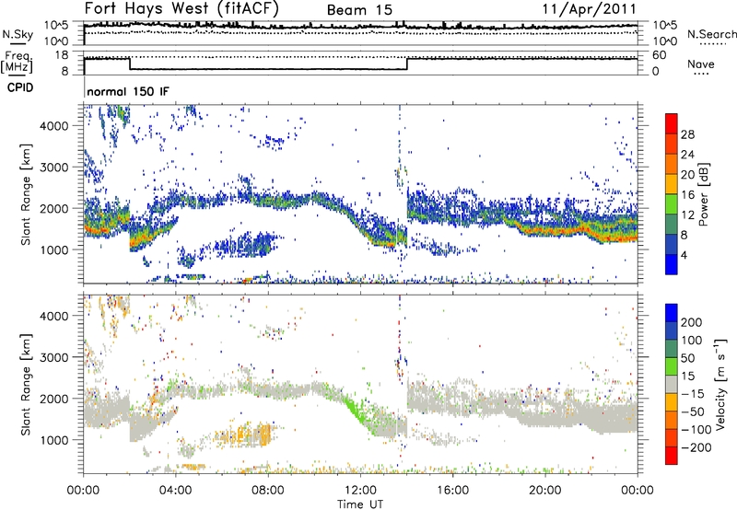Click the '4000' tick on power panel

[x=54, y=126]
